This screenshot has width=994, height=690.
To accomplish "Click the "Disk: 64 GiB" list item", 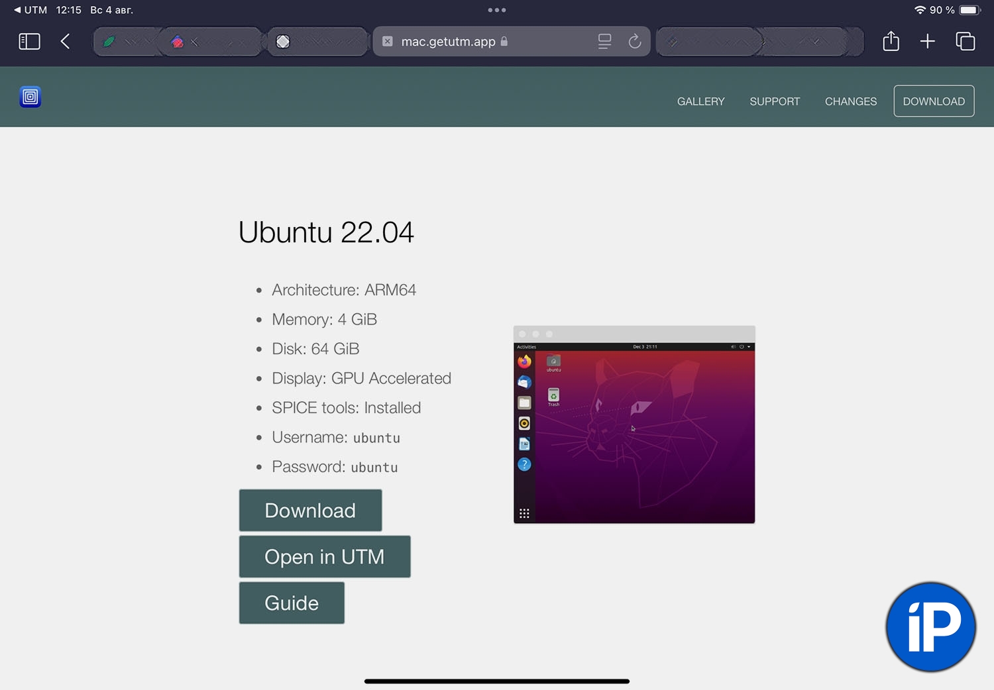I will click(315, 349).
